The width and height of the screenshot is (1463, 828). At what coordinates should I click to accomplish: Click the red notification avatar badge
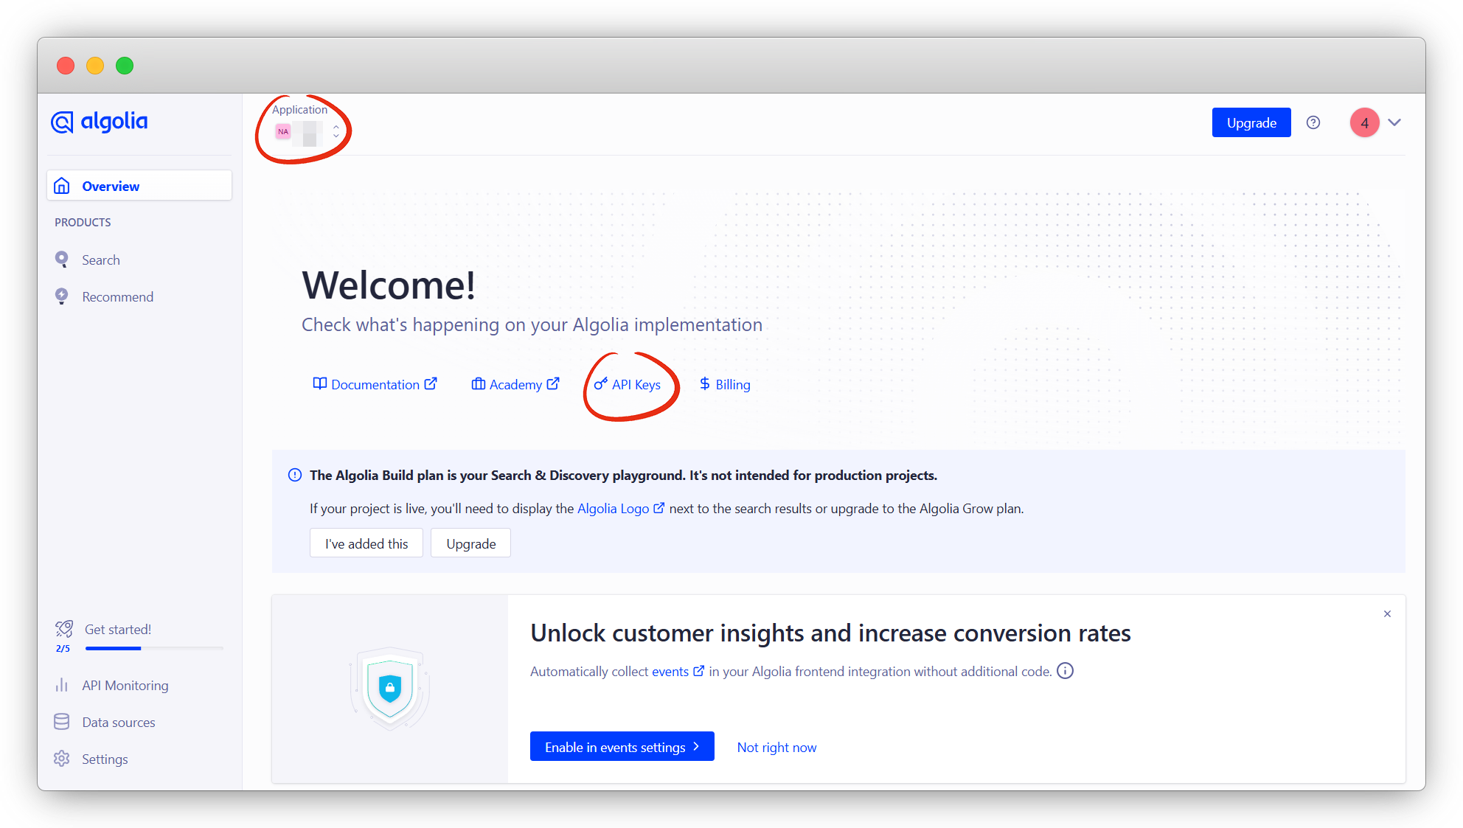[x=1364, y=122]
